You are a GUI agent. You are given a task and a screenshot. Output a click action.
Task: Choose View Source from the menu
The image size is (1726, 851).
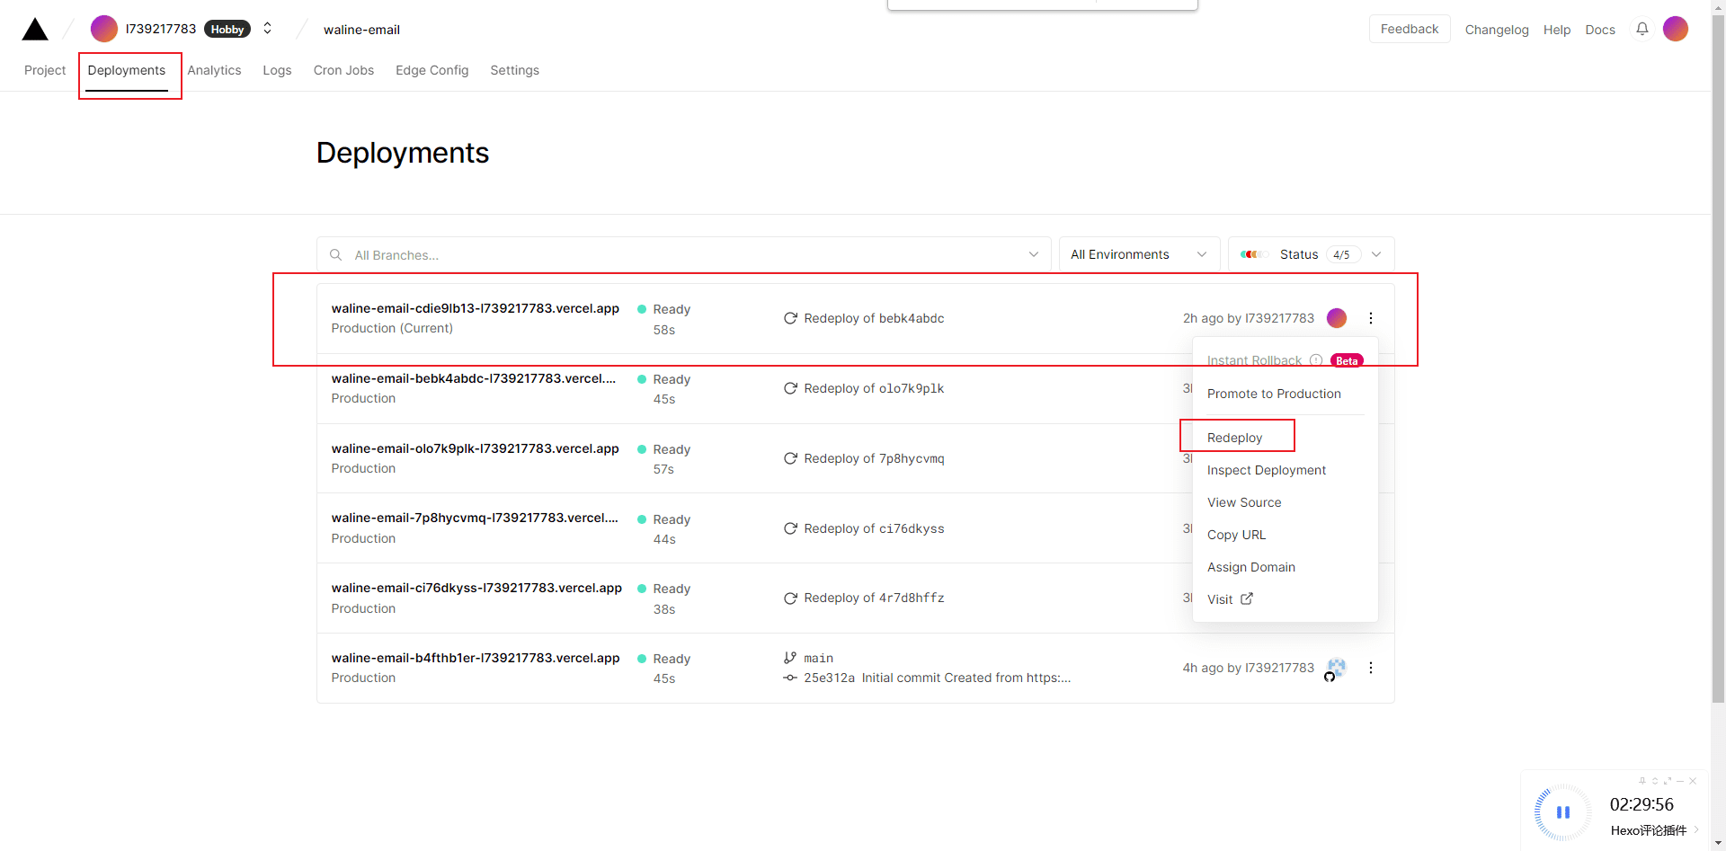click(1244, 502)
